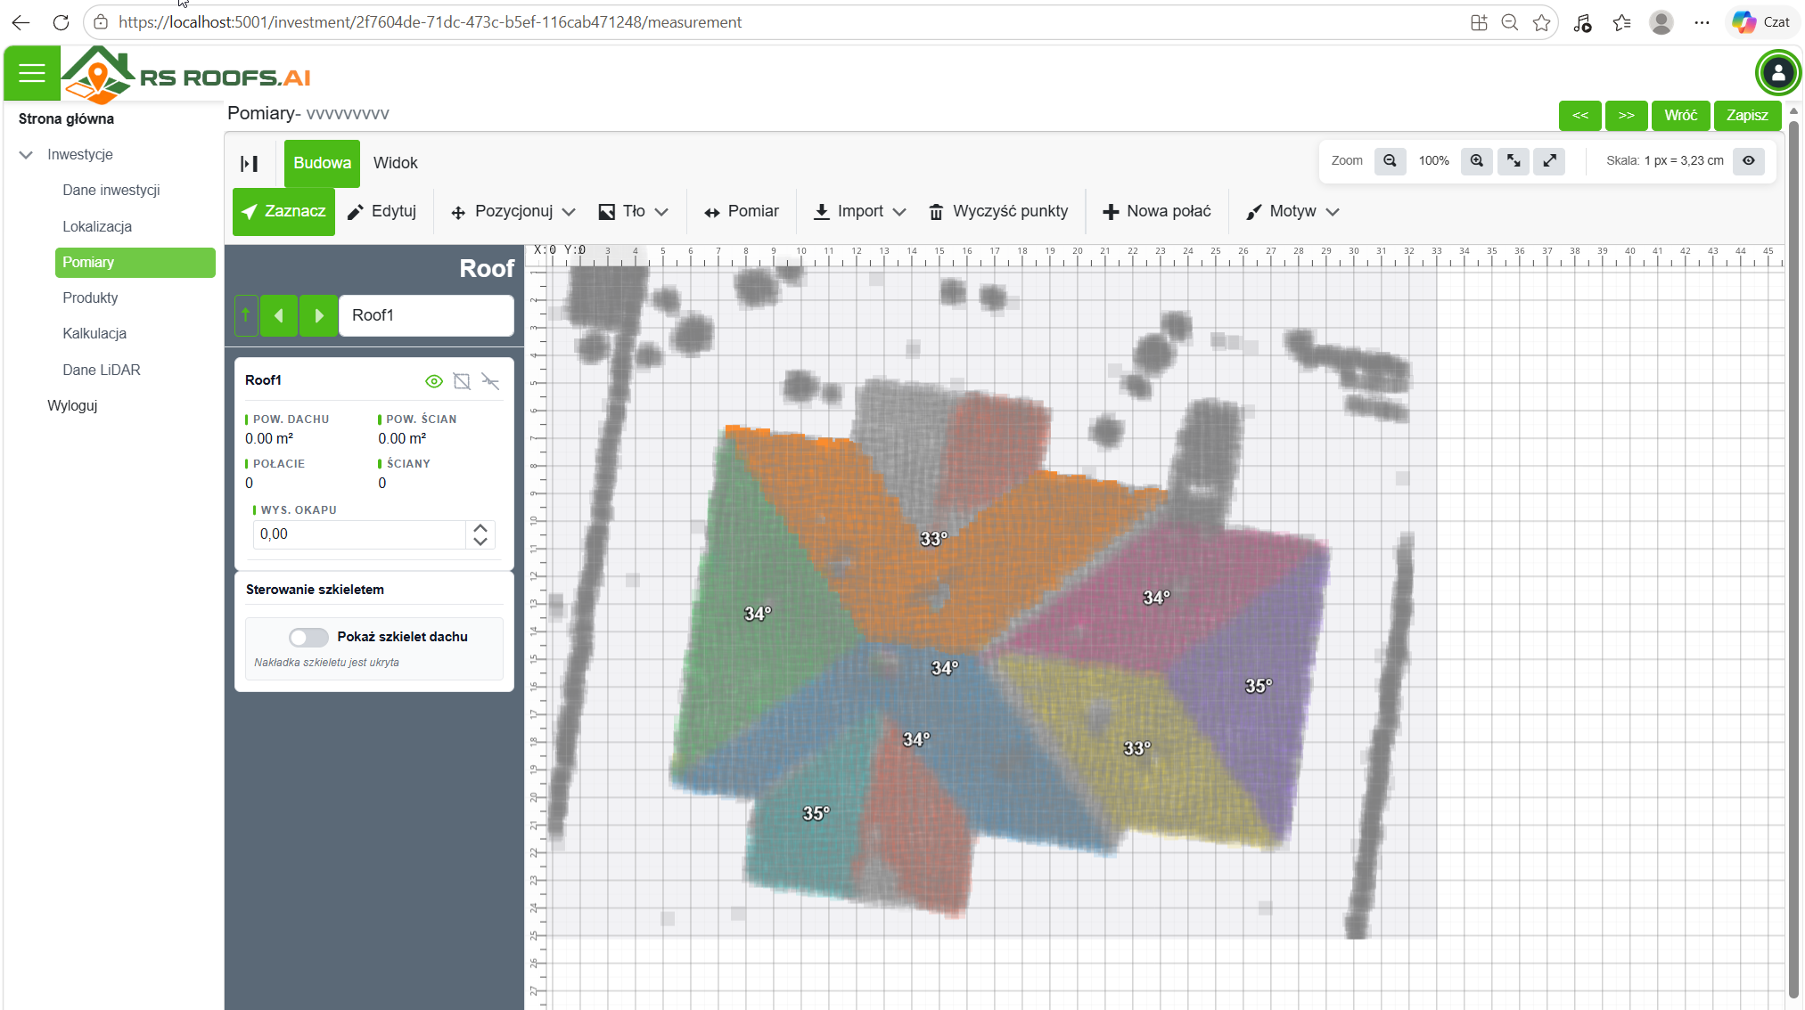Click the browser address bar URL

[430, 22]
